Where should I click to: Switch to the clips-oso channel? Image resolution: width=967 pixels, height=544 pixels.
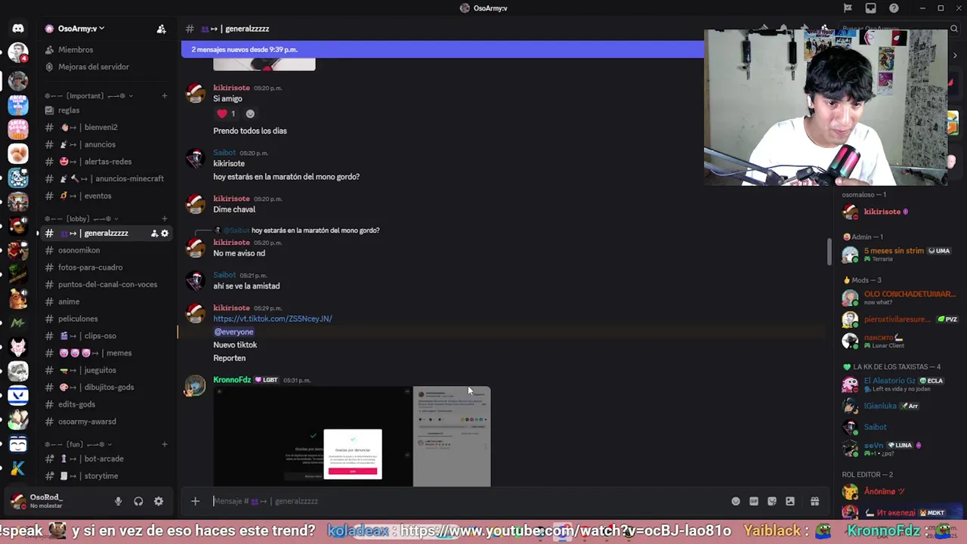pos(106,336)
